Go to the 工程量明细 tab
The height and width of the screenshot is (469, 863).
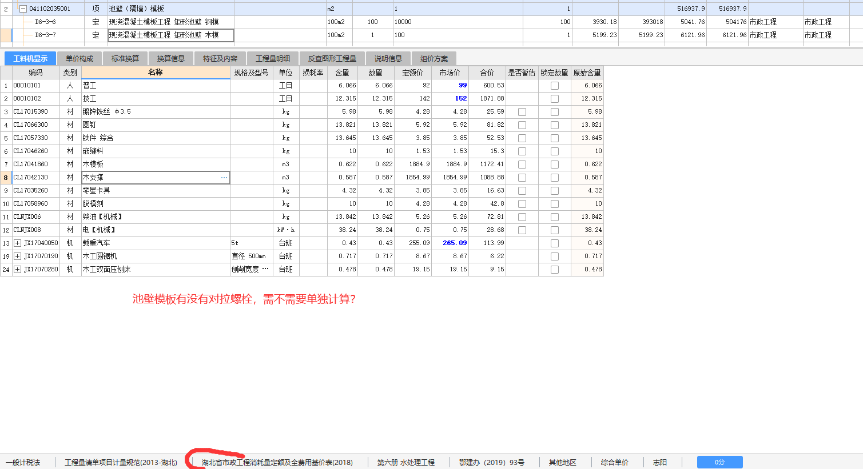[273, 58]
